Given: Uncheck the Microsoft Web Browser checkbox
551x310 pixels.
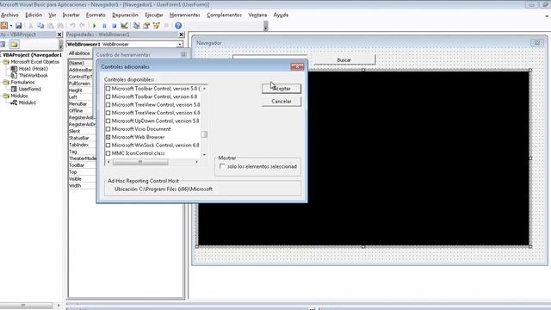Looking at the screenshot, I should tap(108, 137).
